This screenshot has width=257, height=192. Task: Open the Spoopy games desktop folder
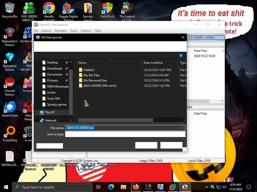88,11
